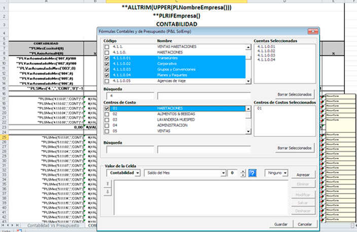Screen dimensions: 357x232
Task: Open the Contabilidad dropdown
Action: [123, 173]
